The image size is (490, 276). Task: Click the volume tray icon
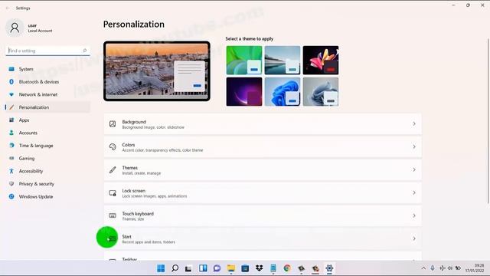pyautogui.click(x=450, y=268)
